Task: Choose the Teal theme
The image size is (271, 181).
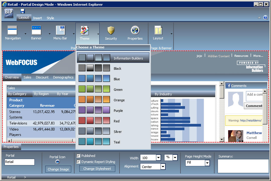Action: [x=113, y=142]
